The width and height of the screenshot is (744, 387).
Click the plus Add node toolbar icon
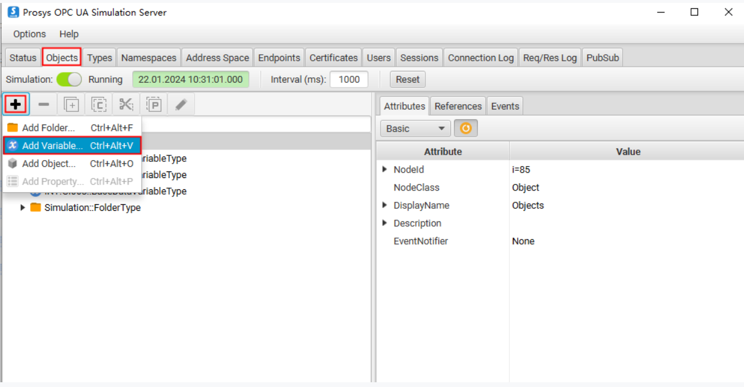(x=16, y=105)
